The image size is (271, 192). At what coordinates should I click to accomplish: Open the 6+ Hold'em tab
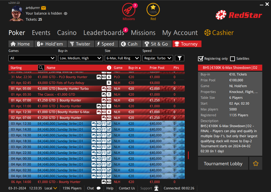tap(51, 44)
